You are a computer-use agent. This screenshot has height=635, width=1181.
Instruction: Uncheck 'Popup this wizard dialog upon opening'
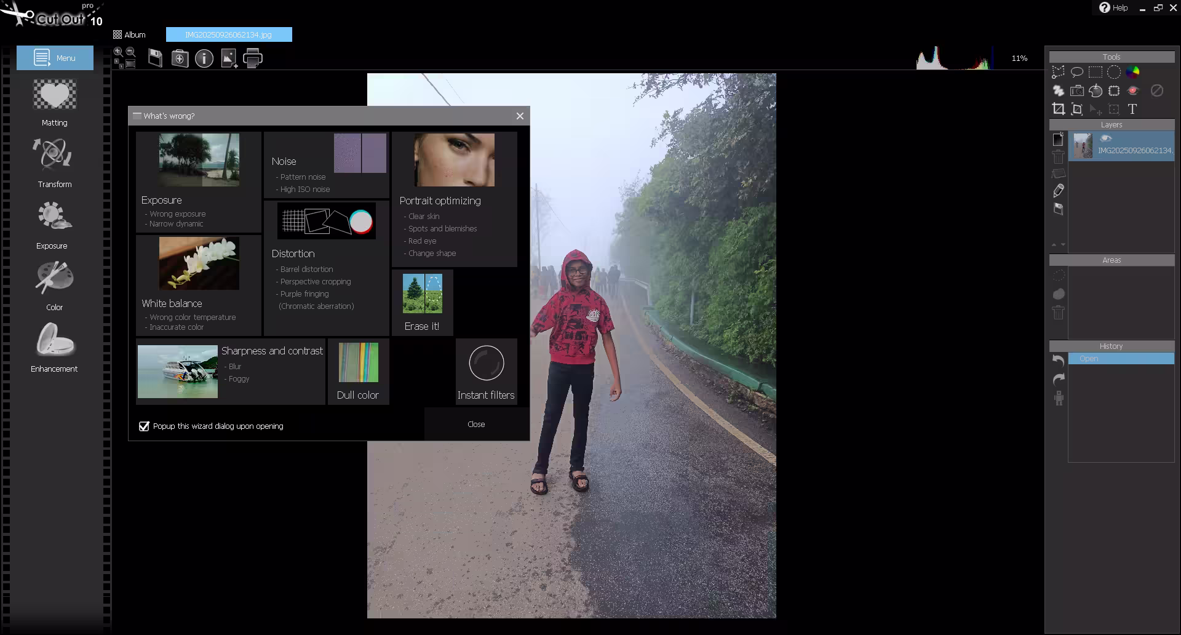[144, 426]
